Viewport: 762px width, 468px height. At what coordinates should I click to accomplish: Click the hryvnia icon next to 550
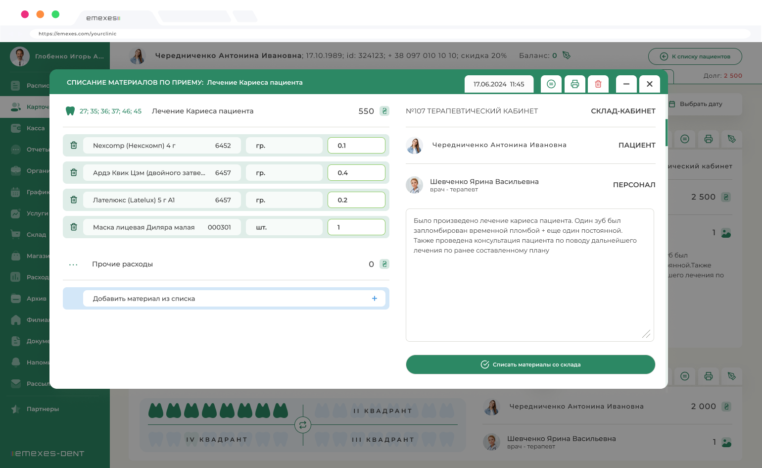pos(384,111)
